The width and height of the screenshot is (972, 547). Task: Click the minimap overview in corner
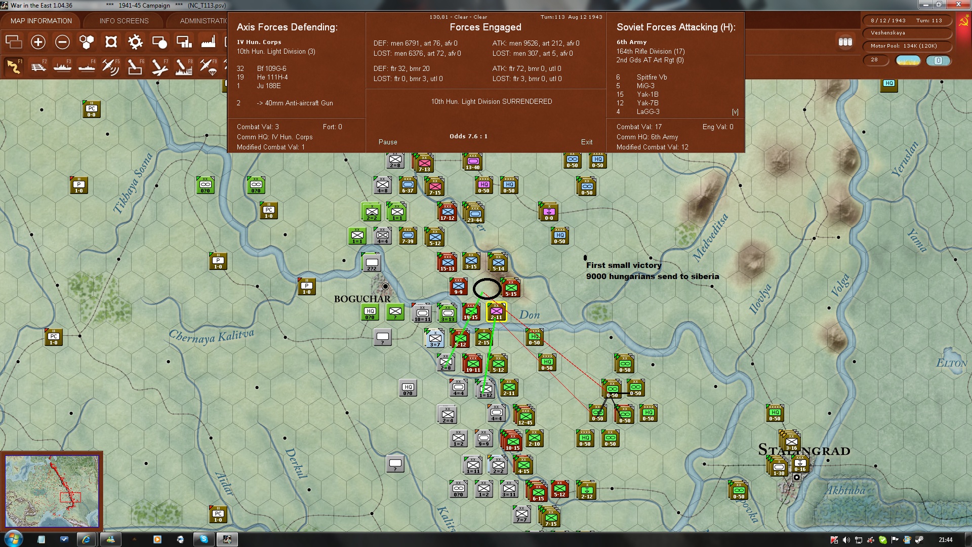[52, 491]
